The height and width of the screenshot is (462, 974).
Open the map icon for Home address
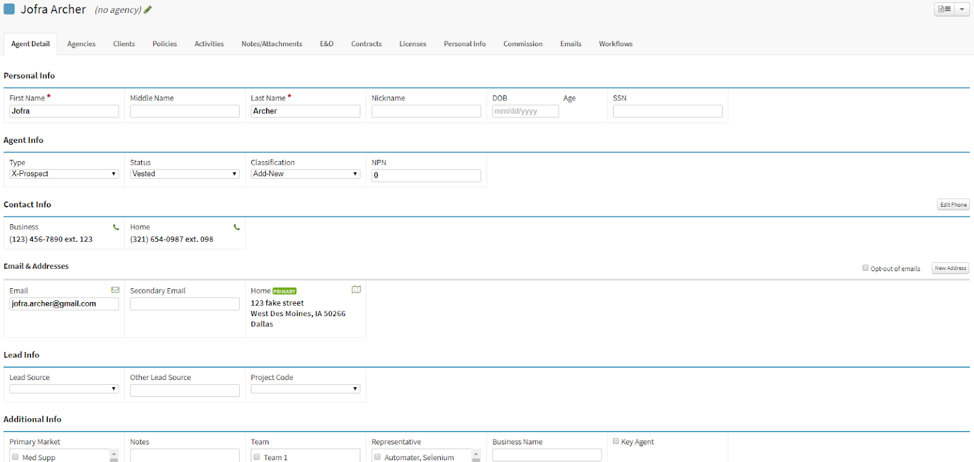click(356, 290)
